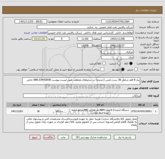Click the گروه کالا field ابزارآلات
165x159 pixels.
[x=82, y=96]
